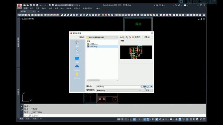Click the Up one level folder icon in the dialog
This screenshot has height=125, width=223.
coord(123,37)
